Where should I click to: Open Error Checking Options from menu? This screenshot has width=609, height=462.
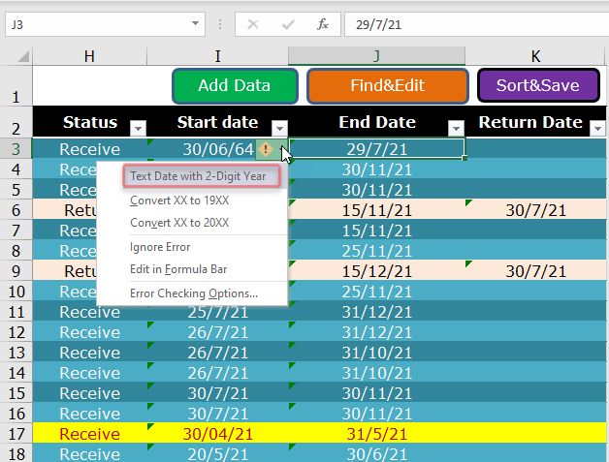pyautogui.click(x=193, y=293)
